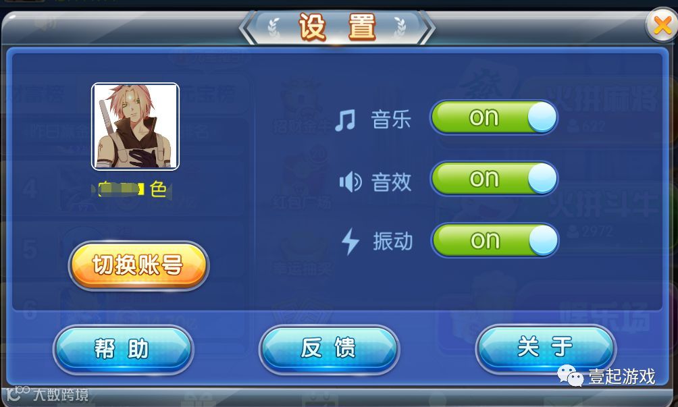678x407 pixels.
Task: Click the right laurel decoration in title
Action: click(400, 28)
